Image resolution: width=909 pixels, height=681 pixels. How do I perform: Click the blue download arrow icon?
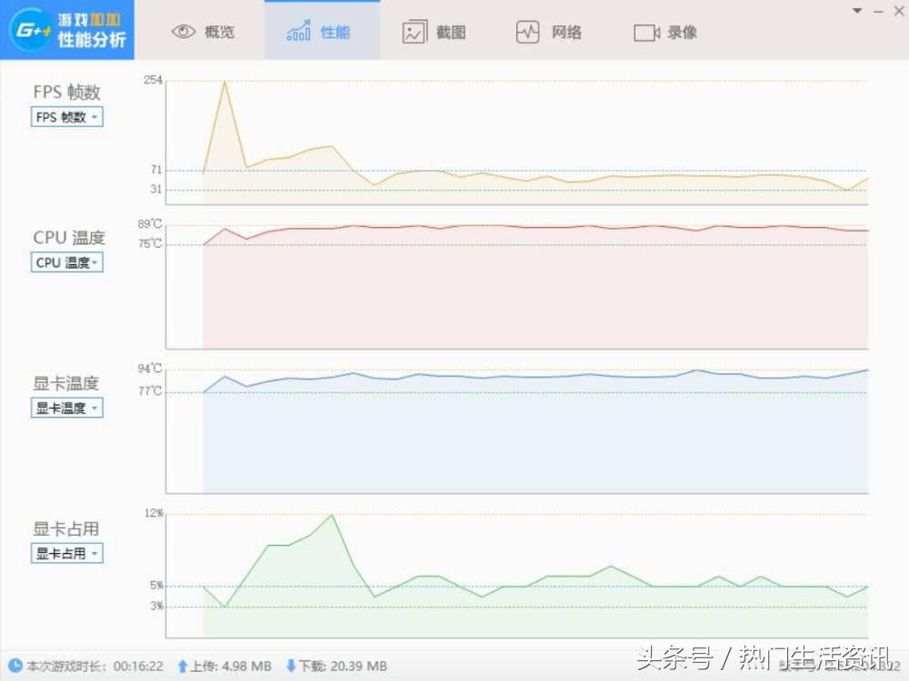291,666
